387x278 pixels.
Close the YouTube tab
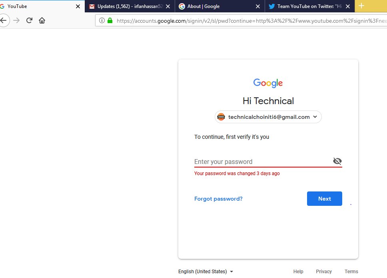tap(78, 6)
